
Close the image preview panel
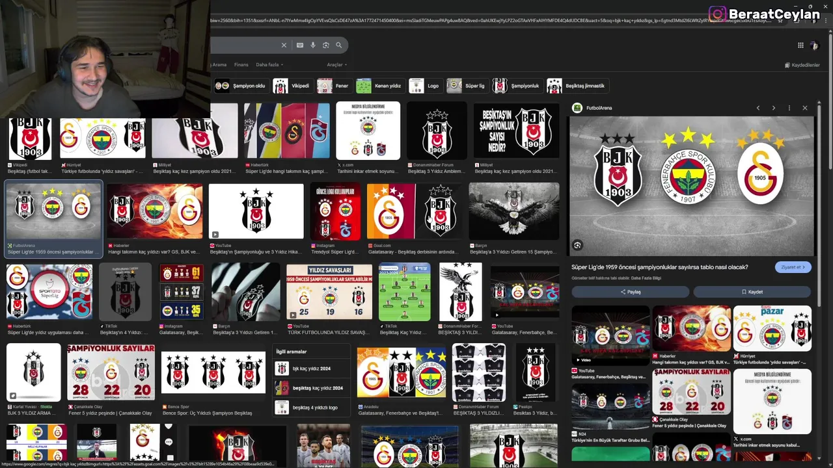click(x=805, y=108)
